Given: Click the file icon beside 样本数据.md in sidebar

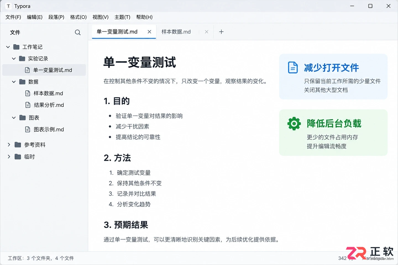Looking at the screenshot, I should click(28, 93).
